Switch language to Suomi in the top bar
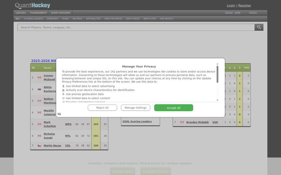281x175 pixels. [x=237, y=12]
